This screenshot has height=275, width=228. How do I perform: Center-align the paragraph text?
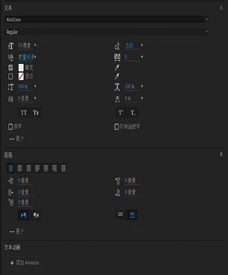tap(20, 168)
